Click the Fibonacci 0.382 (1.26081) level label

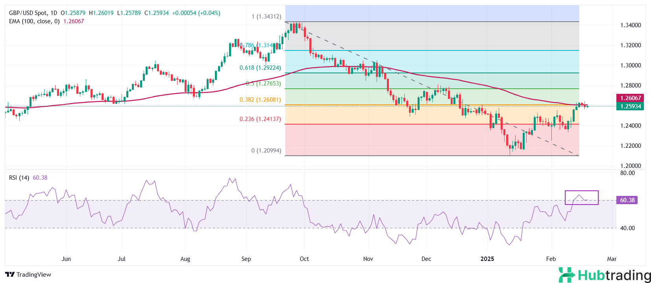coord(260,100)
